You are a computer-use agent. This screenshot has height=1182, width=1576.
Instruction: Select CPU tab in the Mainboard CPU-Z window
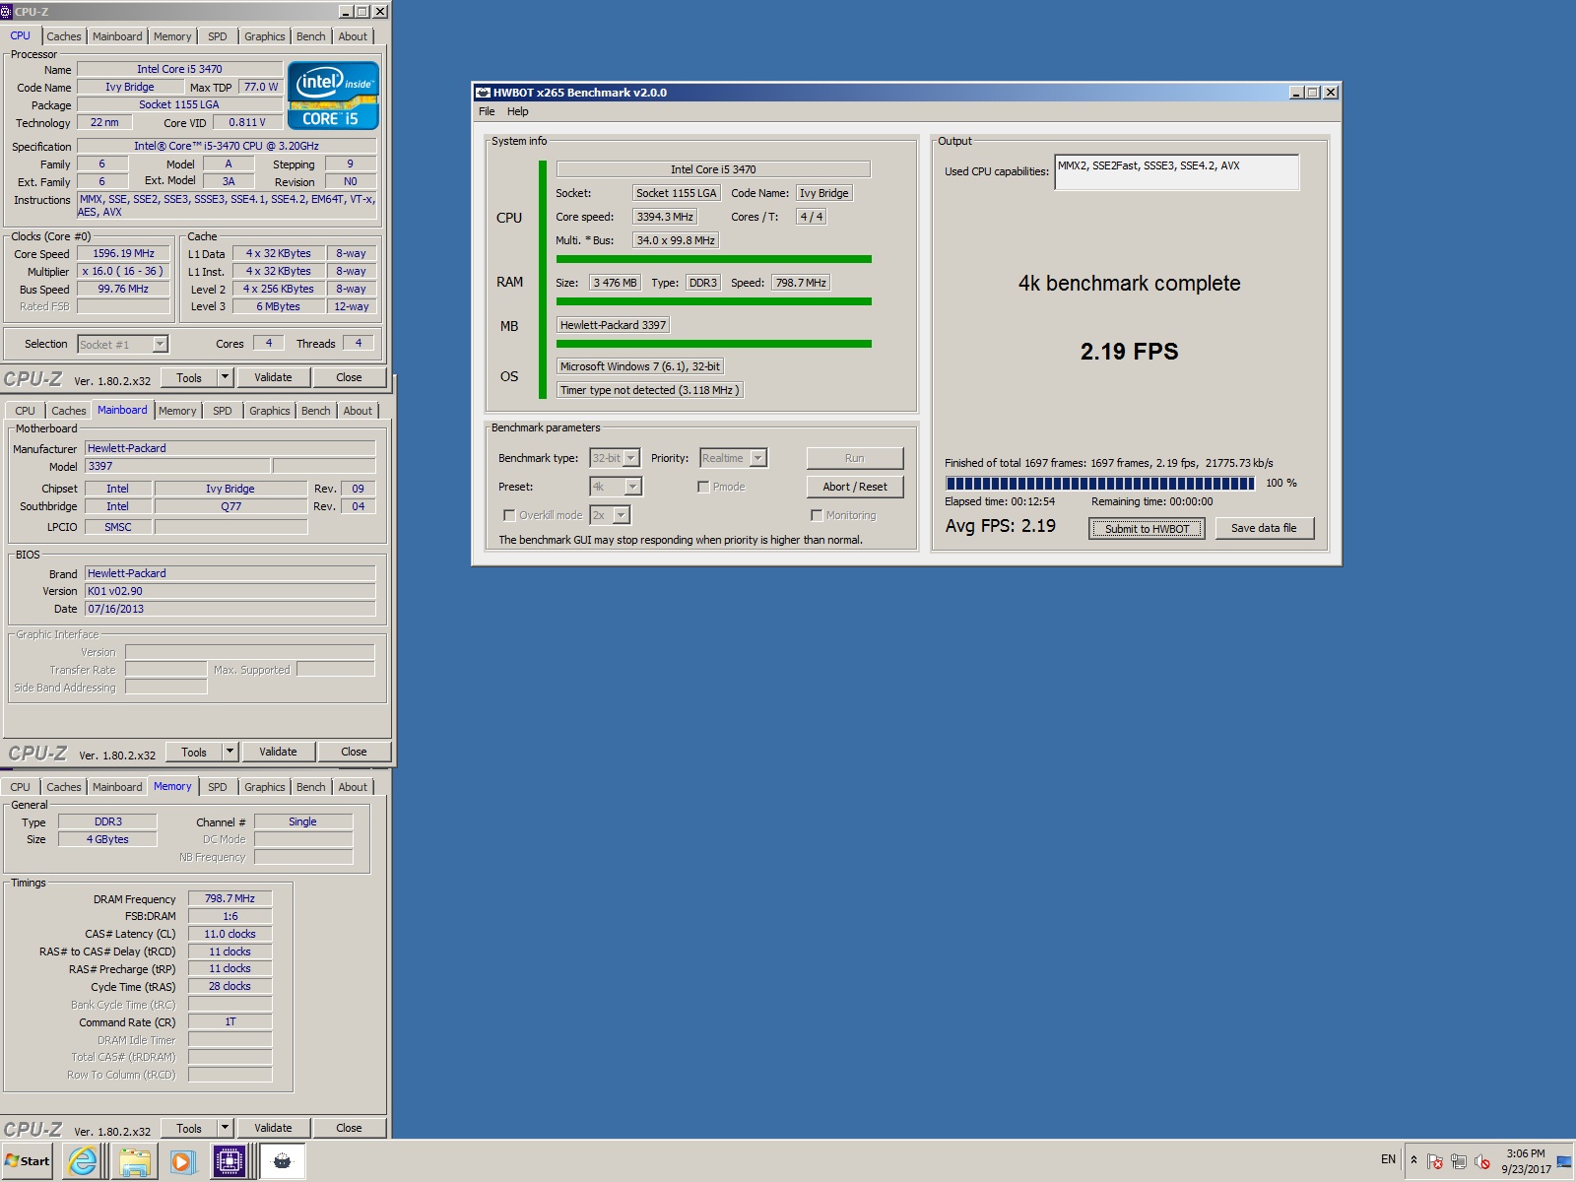(x=25, y=411)
